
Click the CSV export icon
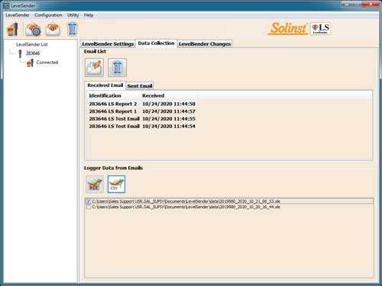point(116,184)
